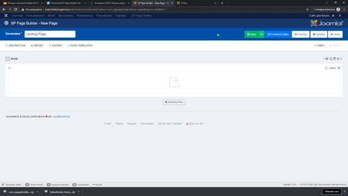The height and width of the screenshot is (196, 348).
Task: Click Add Section in the builder toolbar
Action: click(x=15, y=45)
